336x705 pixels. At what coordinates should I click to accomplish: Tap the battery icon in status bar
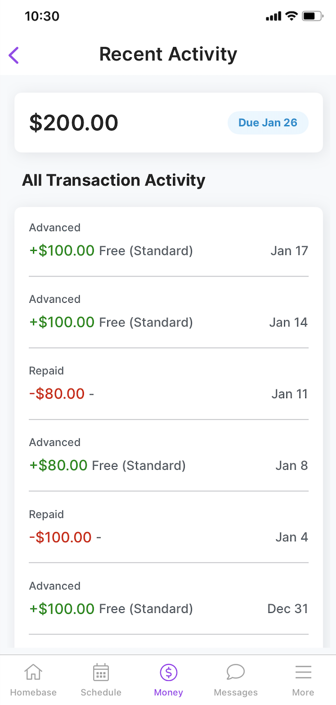click(311, 16)
